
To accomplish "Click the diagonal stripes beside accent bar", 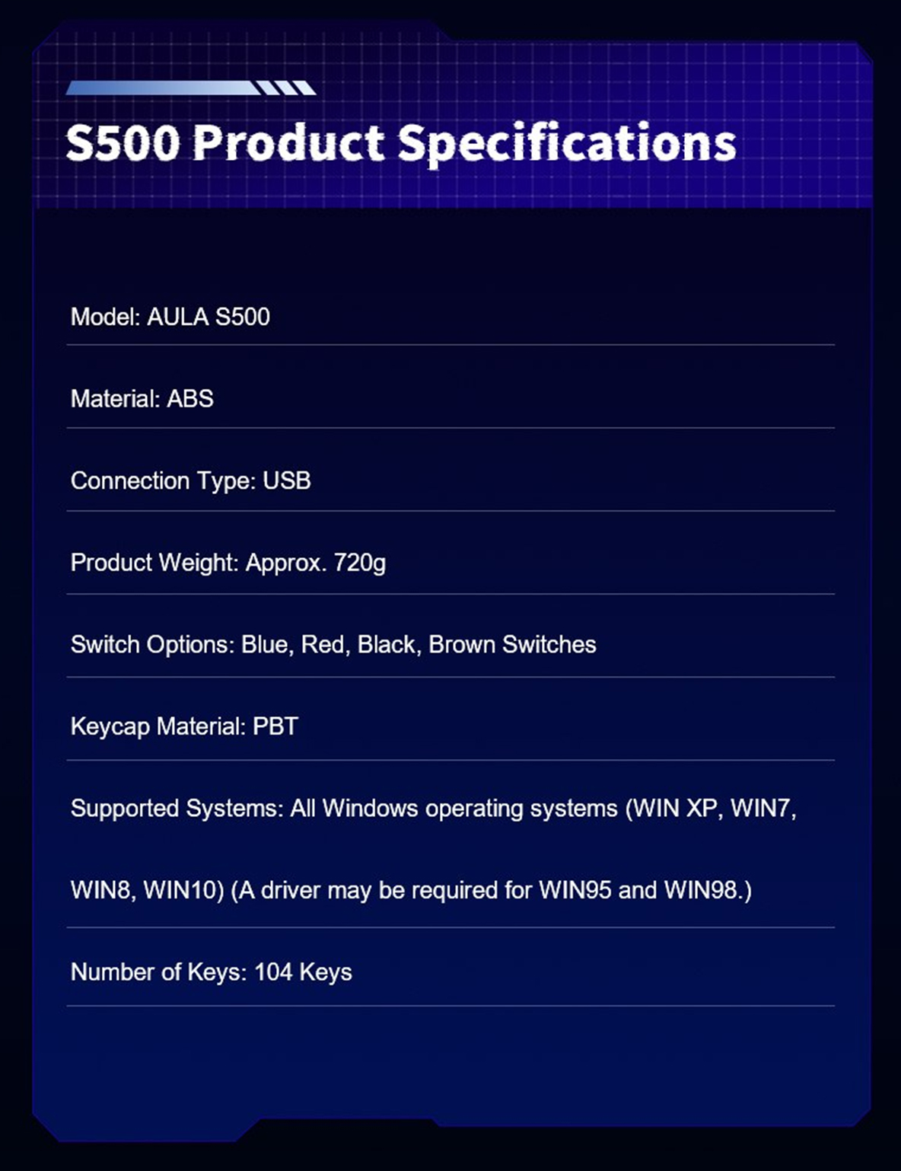I will point(286,88).
